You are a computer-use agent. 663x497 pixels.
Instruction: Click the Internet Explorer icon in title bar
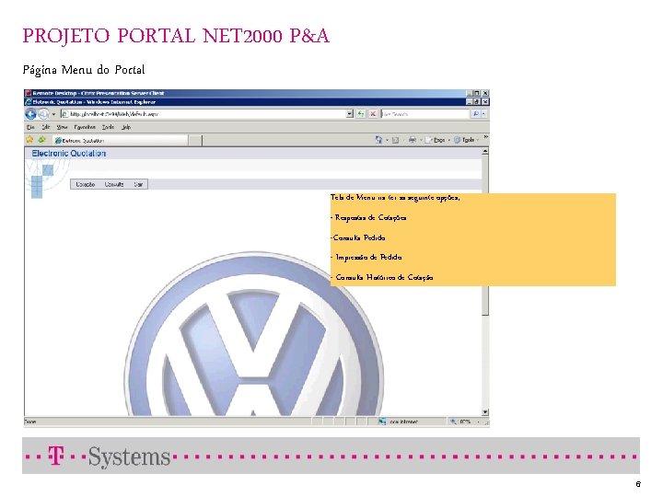(x=29, y=102)
